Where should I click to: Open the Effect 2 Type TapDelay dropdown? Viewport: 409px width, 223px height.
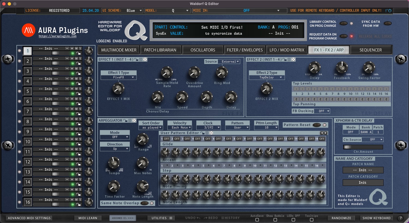pyautogui.click(x=267, y=77)
